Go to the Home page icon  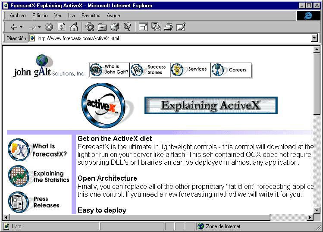coord(74,27)
